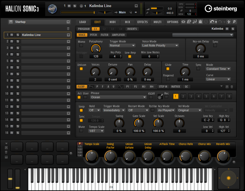Turn off the Loop checkbox
Screen dimensions: 245x191
81,110
